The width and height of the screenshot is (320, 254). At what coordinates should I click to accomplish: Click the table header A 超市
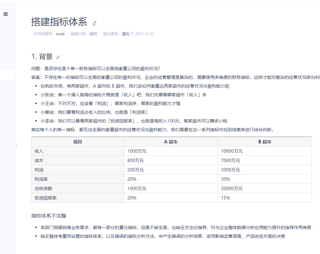point(171,142)
